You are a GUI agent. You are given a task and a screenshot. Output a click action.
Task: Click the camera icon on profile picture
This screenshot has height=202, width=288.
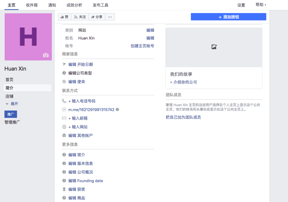click(46, 56)
